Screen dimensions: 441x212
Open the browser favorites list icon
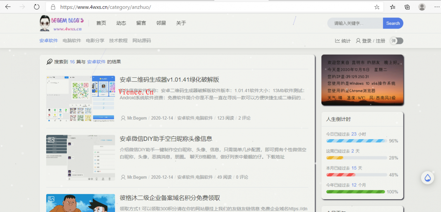pos(393,7)
